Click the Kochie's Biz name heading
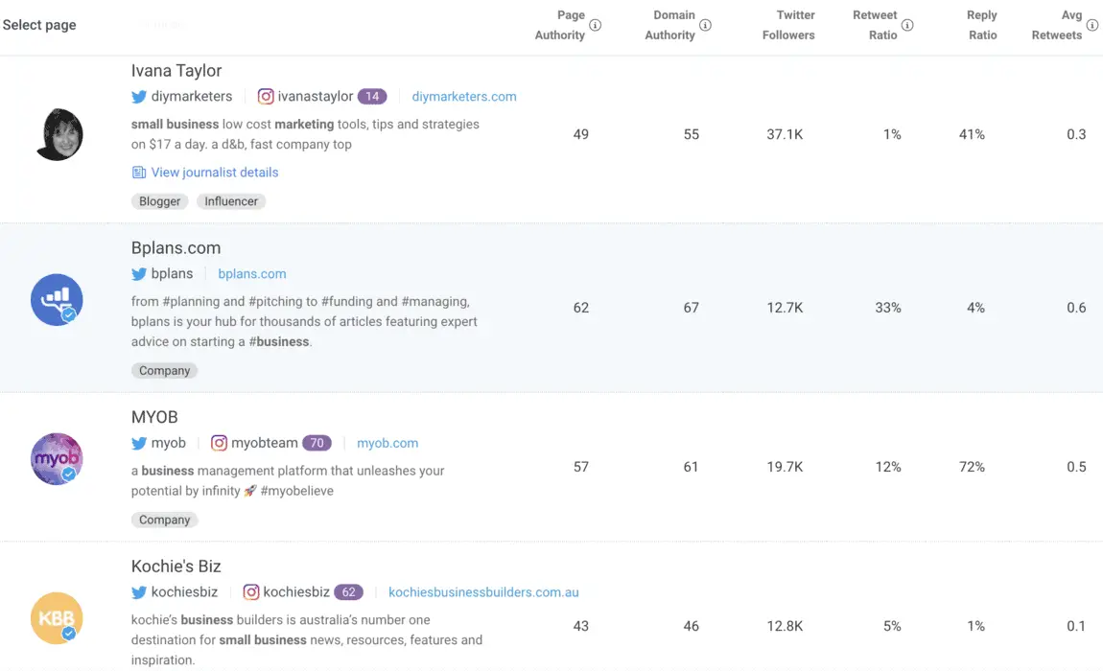This screenshot has height=671, width=1103. (x=176, y=567)
